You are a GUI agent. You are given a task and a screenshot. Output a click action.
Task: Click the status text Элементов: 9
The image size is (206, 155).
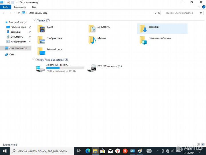tap(10, 145)
